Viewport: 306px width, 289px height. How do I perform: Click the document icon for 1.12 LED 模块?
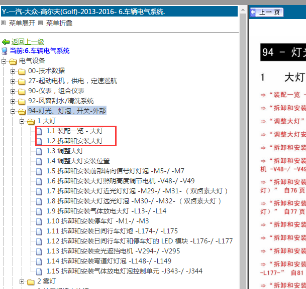39,241
